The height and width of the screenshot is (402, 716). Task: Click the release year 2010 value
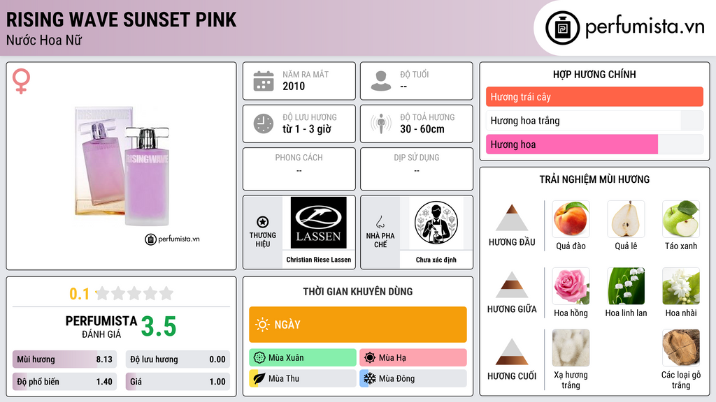(x=294, y=86)
